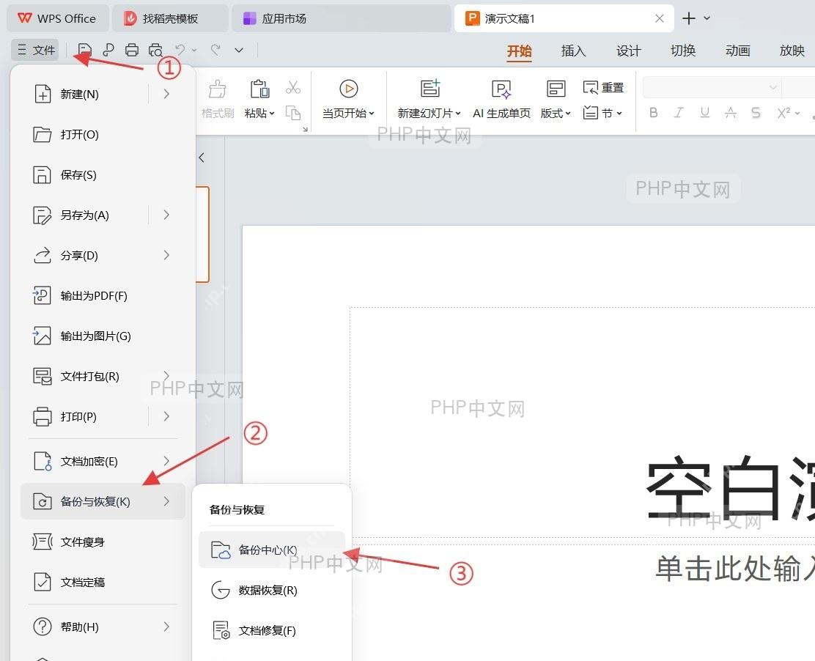Collapse the slide panel with left chevron
Image resolution: width=815 pixels, height=661 pixels.
click(x=202, y=158)
